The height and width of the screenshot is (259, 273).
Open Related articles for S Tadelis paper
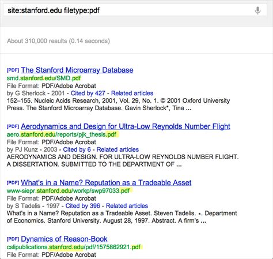click(127, 206)
